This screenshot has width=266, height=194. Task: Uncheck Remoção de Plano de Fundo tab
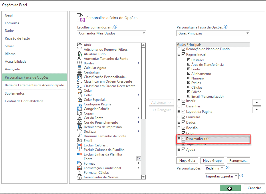pos(183,49)
